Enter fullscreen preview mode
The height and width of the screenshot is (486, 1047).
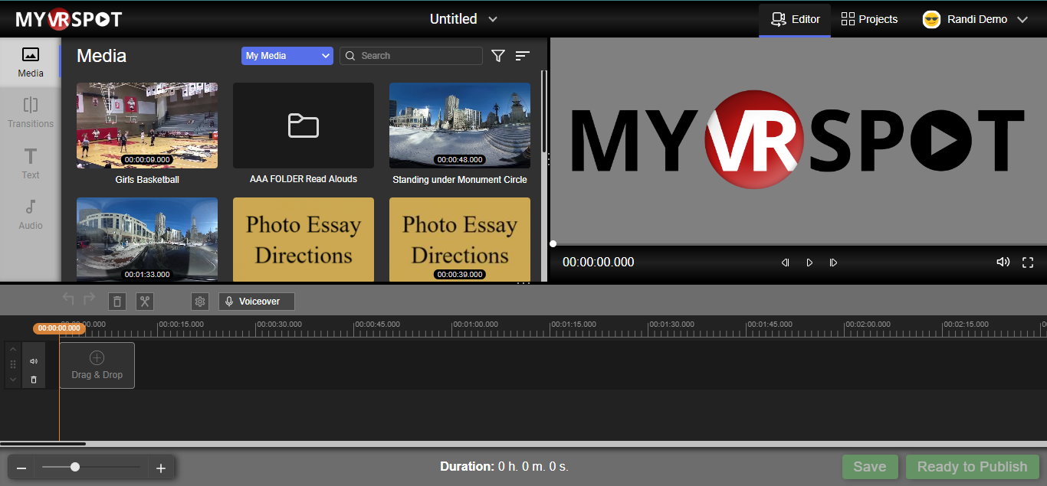point(1028,262)
